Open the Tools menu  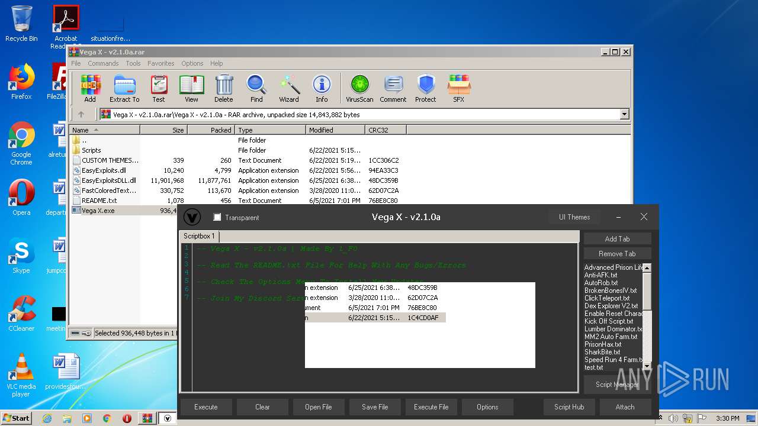point(133,63)
